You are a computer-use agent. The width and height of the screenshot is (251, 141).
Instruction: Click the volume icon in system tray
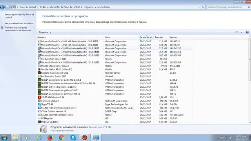231,138
